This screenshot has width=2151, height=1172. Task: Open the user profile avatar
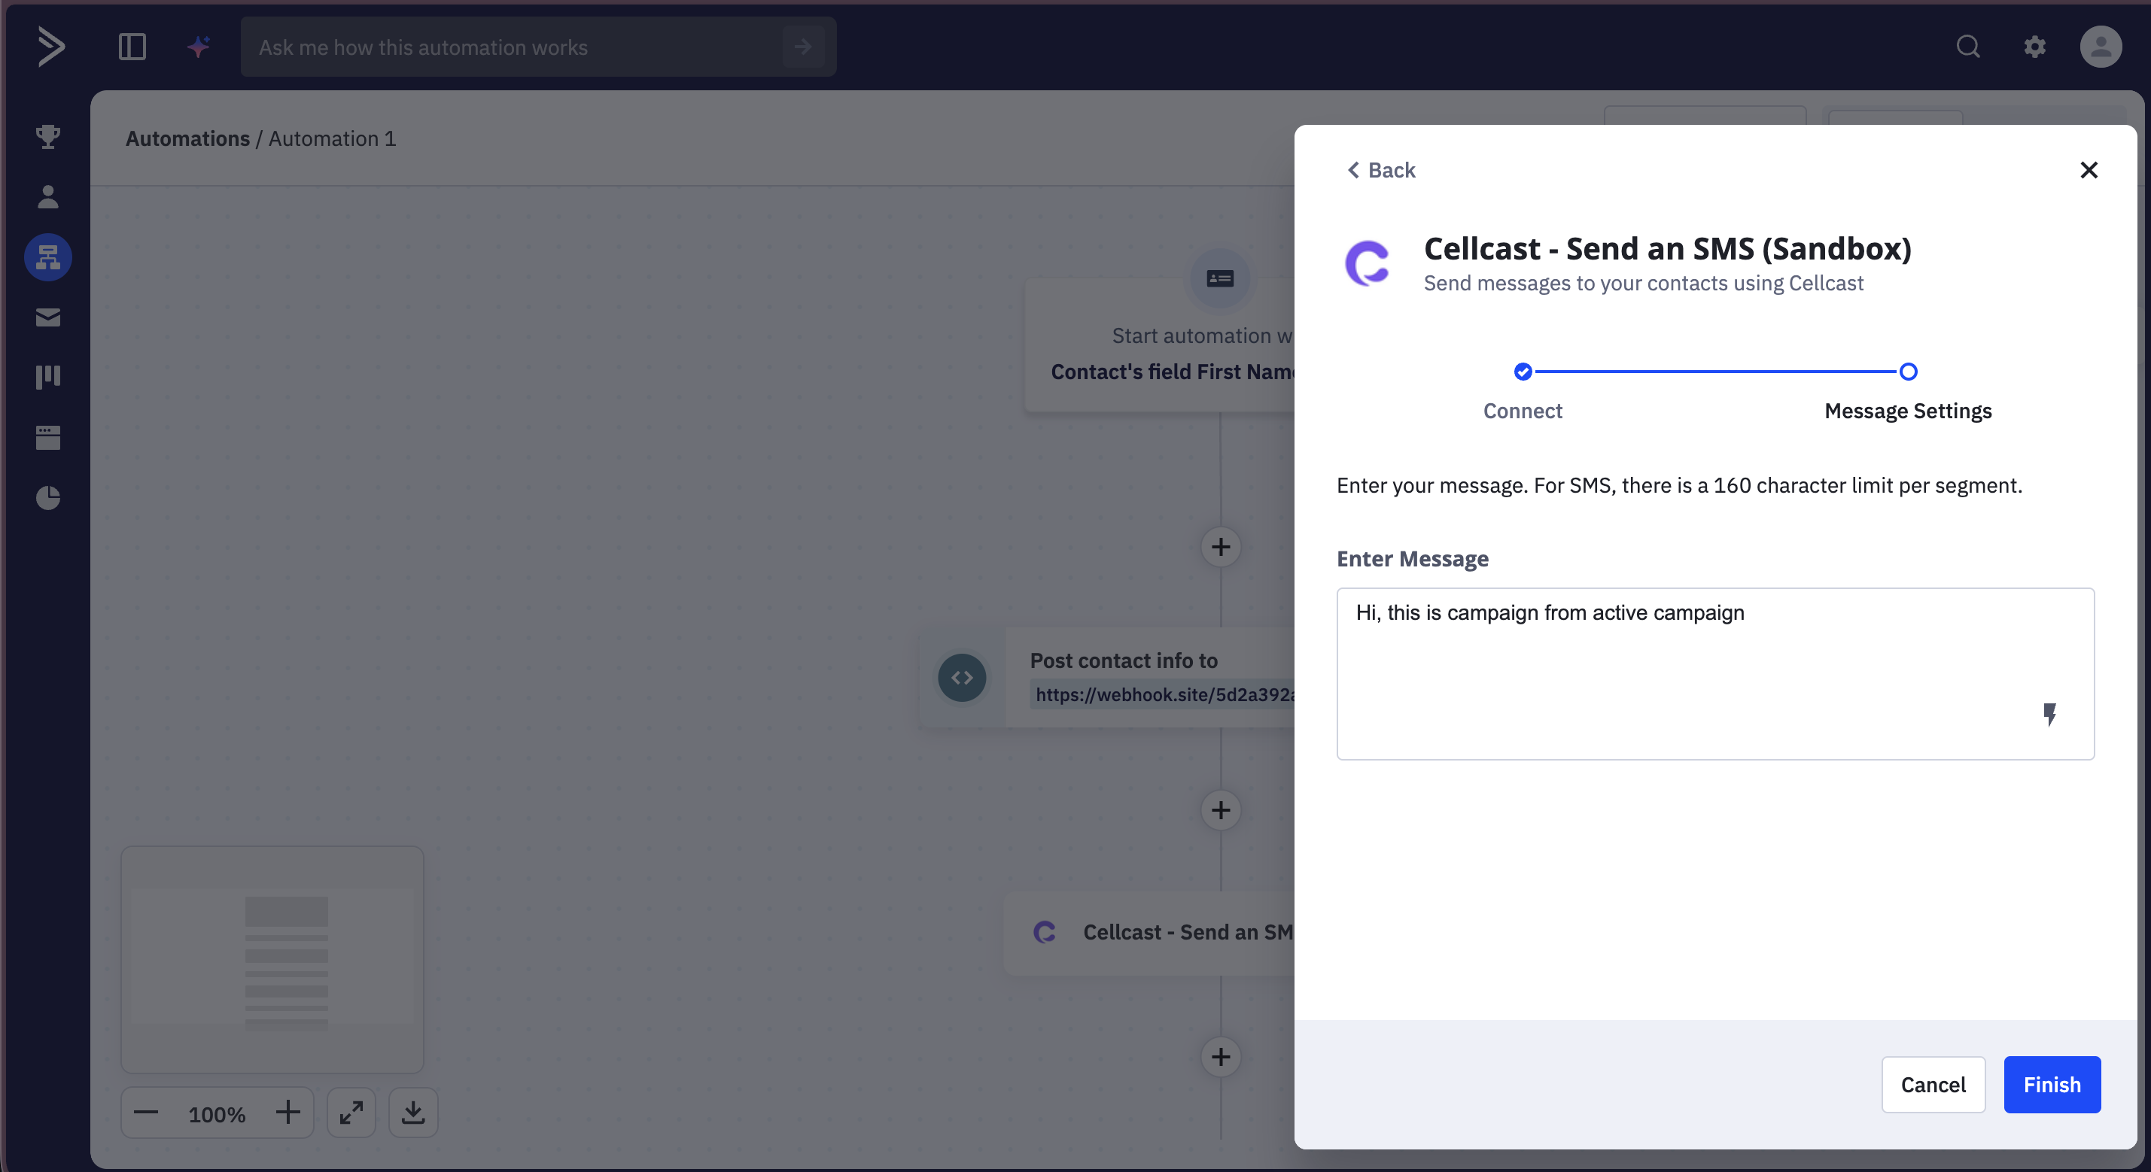pos(2101,47)
